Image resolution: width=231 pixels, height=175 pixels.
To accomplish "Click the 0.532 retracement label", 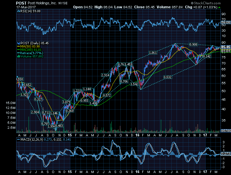I will pos(168,77).
